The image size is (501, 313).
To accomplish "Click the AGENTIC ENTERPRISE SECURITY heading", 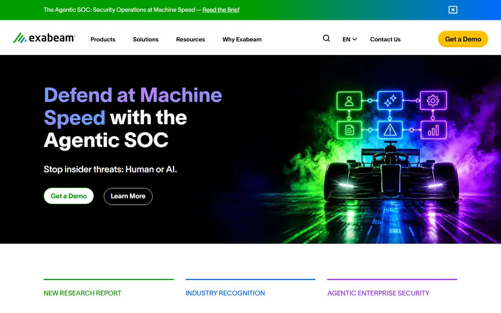I will 378,293.
